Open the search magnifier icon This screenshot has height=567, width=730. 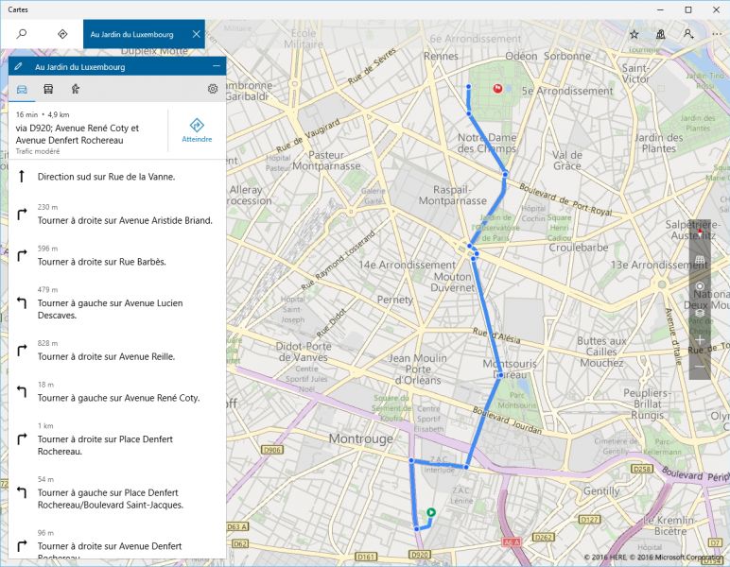click(22, 34)
